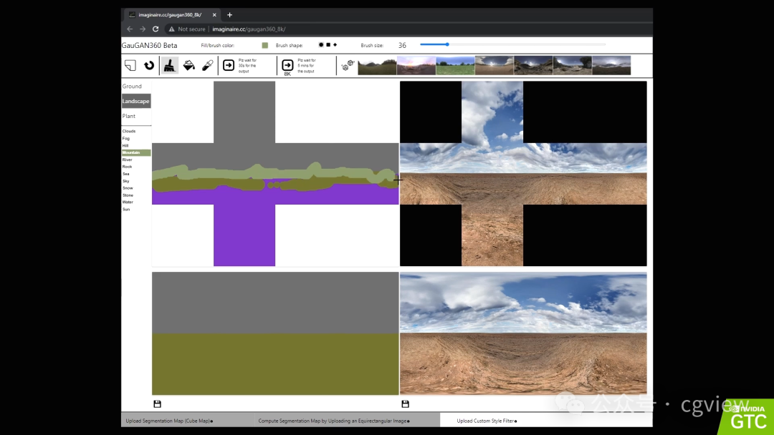Generate the 8K output arrow button
The height and width of the screenshot is (435, 774).
click(x=287, y=66)
